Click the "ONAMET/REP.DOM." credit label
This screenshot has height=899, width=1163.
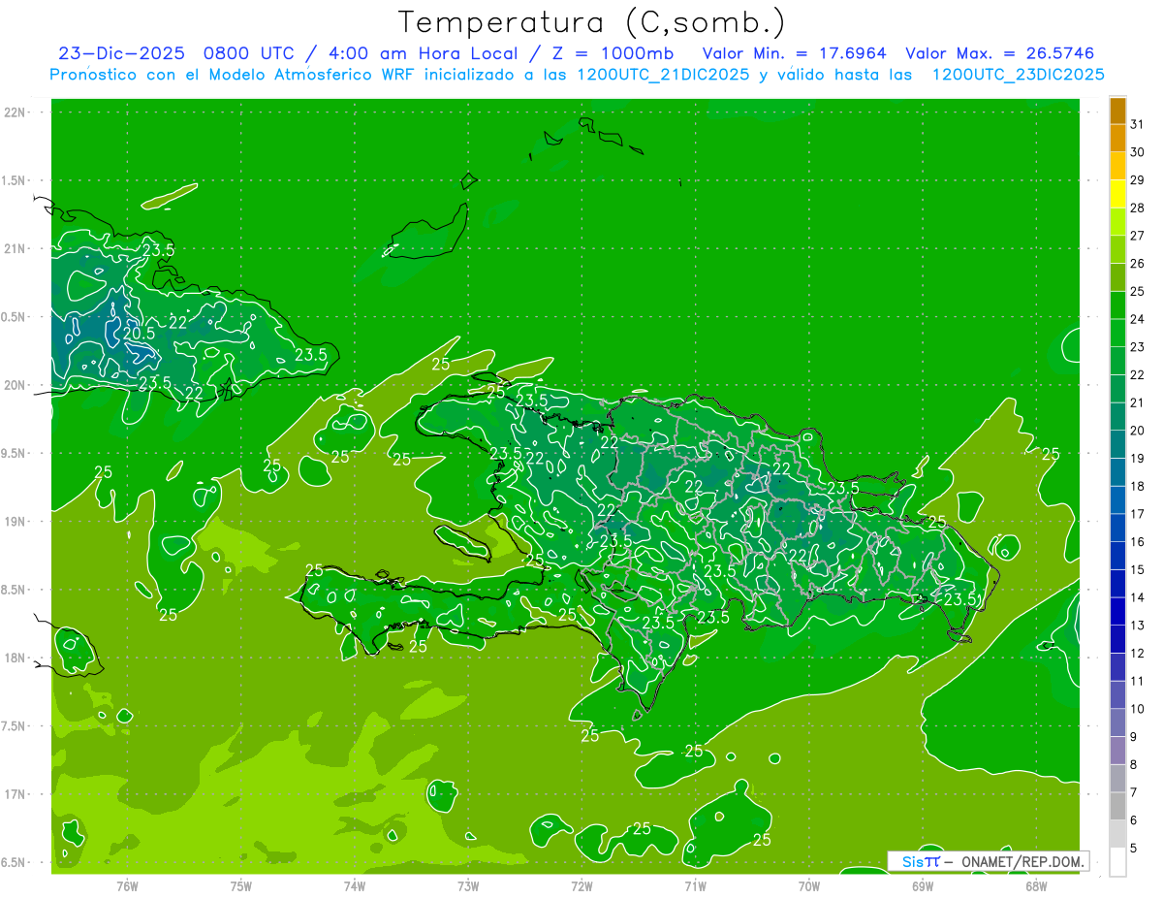(x=1022, y=861)
